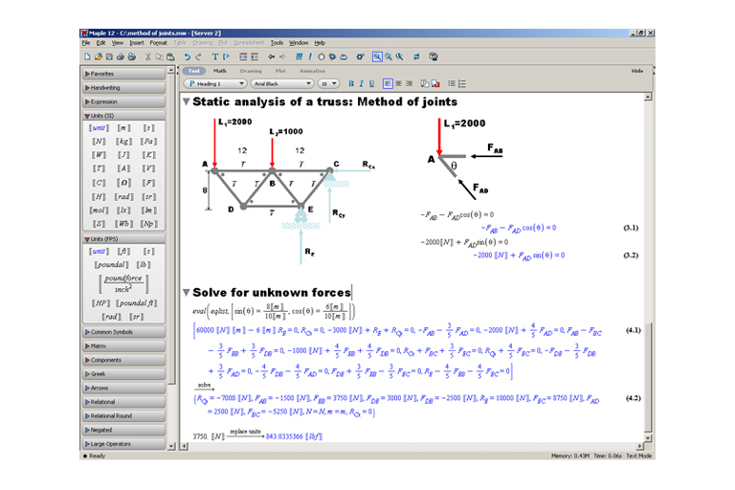Insert Maple prompt icon

227,56
